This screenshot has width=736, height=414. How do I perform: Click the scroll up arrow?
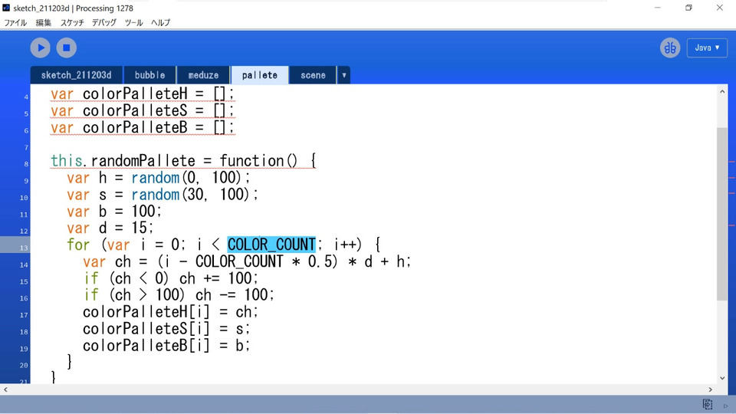722,92
